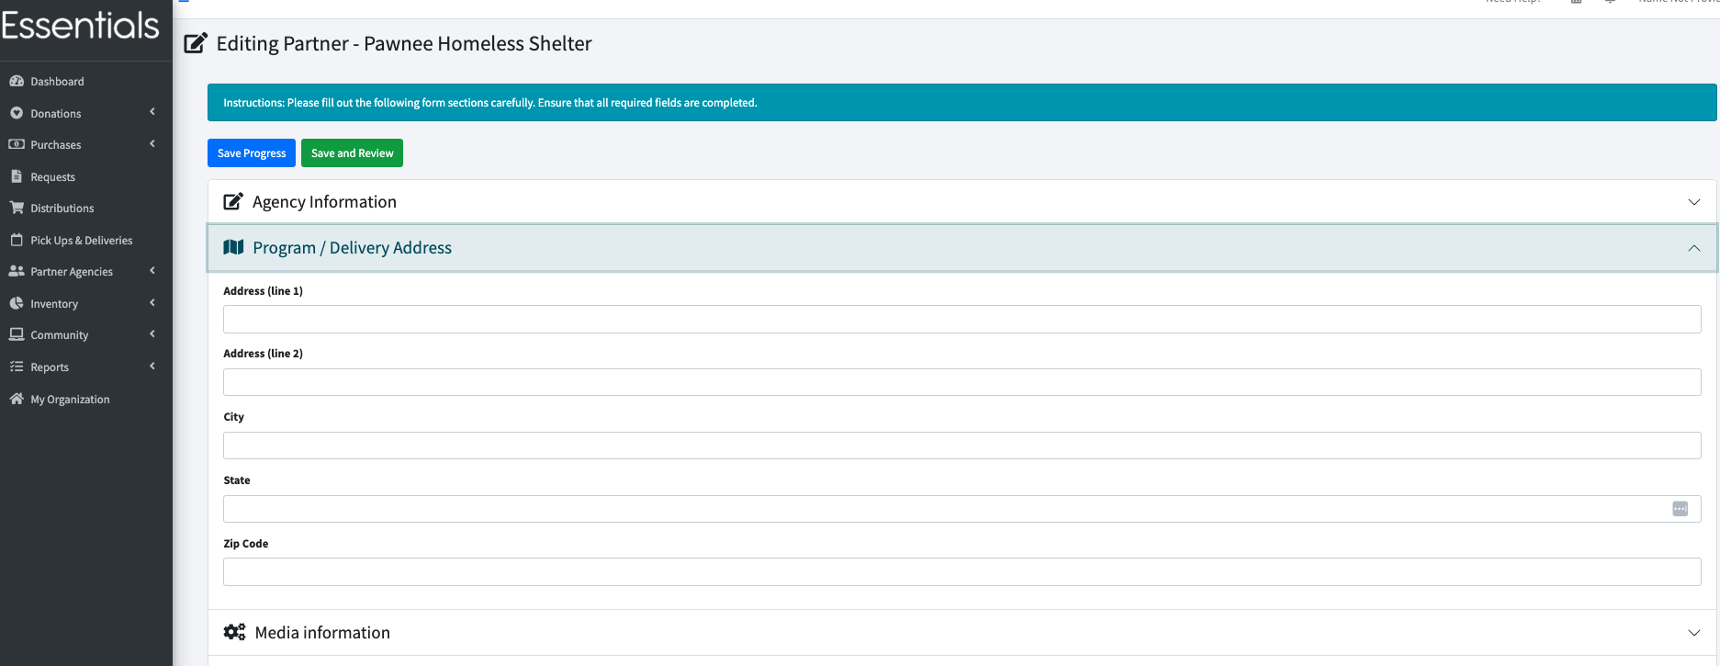Focus the Zip Code input field
Screen dimensions: 1720x666
961,572
